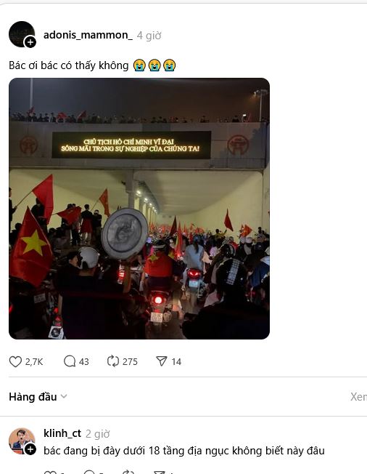Open klinh_ct's profile picture
The image size is (367, 474).
click(22, 441)
